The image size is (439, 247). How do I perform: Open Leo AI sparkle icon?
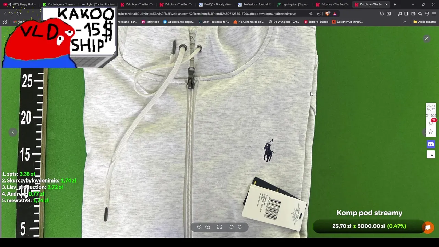420,14
